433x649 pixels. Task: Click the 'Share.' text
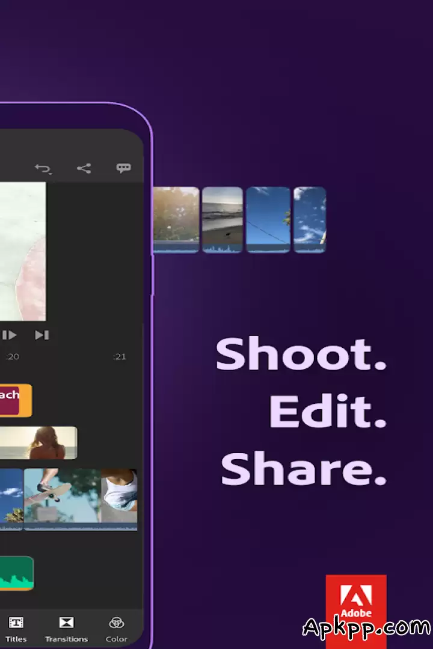[x=304, y=468]
